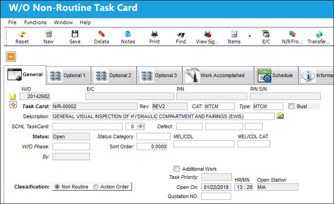Click the W/O number field

coord(35,96)
